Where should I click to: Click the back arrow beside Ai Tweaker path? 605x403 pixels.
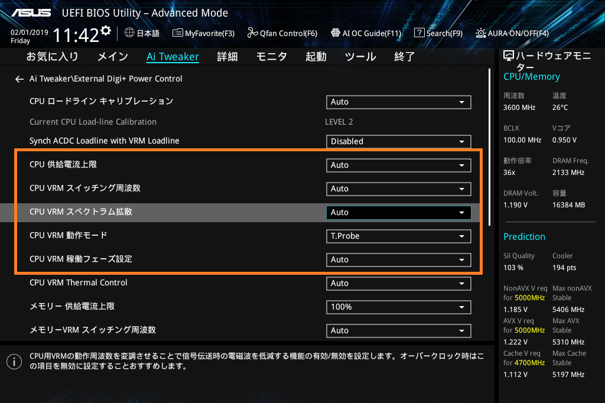(19, 79)
